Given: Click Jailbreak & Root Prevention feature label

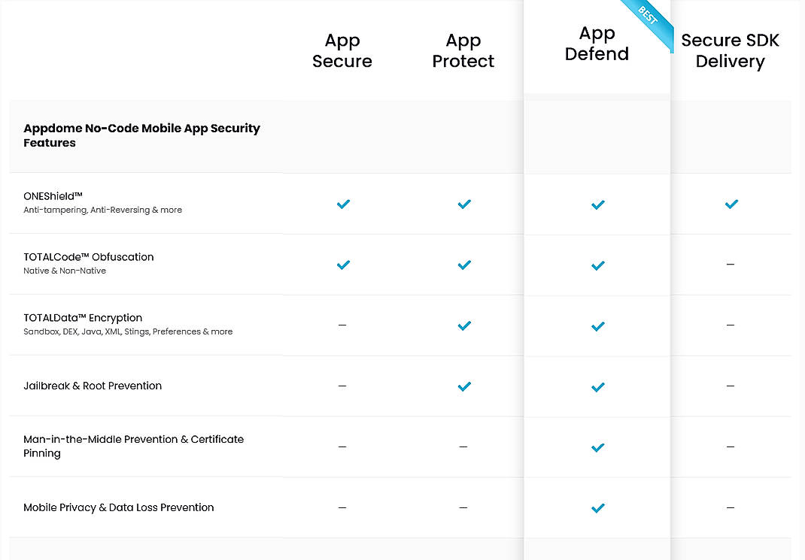Looking at the screenshot, I should (x=93, y=386).
